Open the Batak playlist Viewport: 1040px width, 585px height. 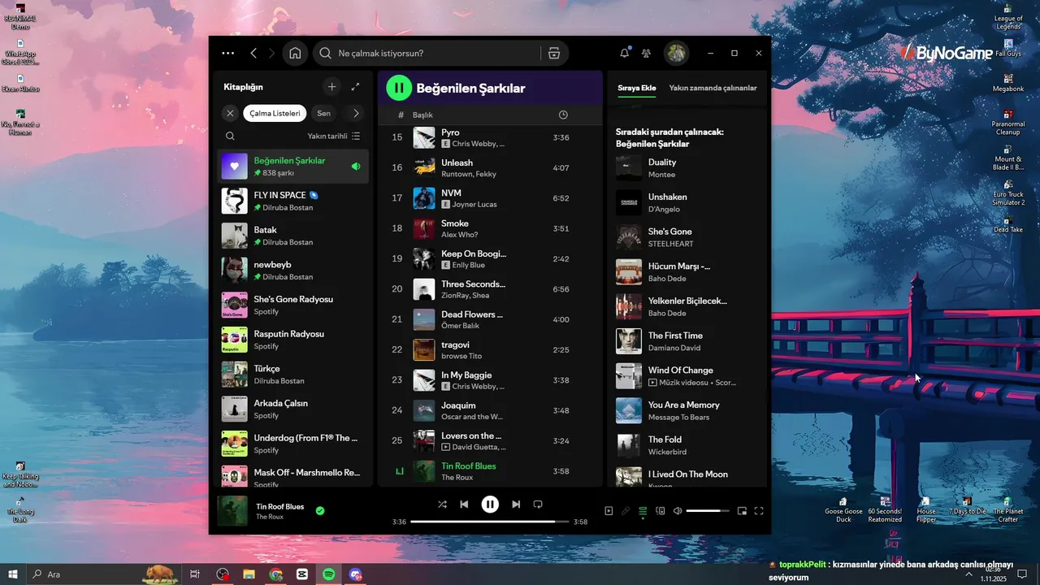(292, 236)
